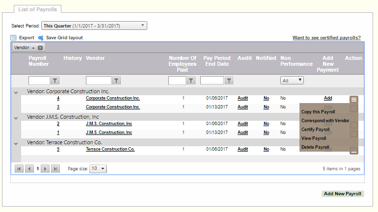This screenshot has width=378, height=212.
Task: Go to the last page of grid
Action: click(55, 169)
